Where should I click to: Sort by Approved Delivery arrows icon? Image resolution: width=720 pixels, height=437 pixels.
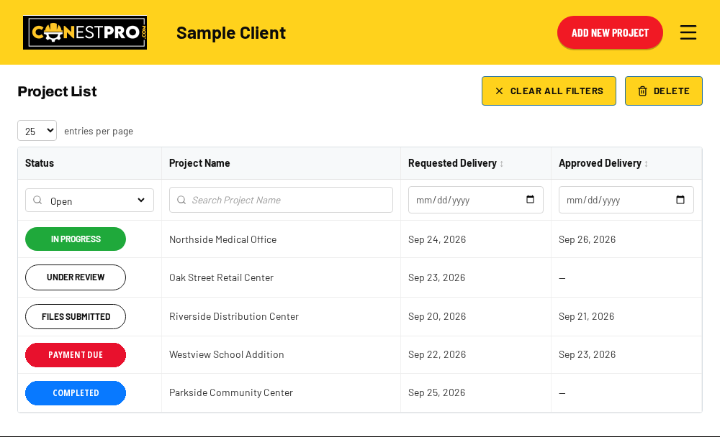[x=646, y=164]
